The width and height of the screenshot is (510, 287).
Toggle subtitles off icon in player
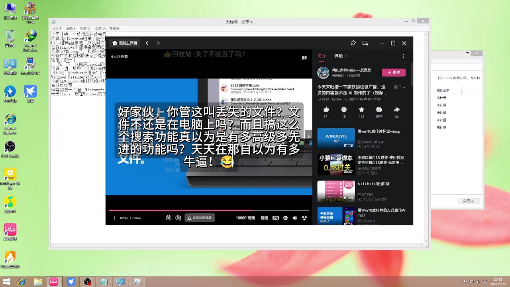point(275,218)
